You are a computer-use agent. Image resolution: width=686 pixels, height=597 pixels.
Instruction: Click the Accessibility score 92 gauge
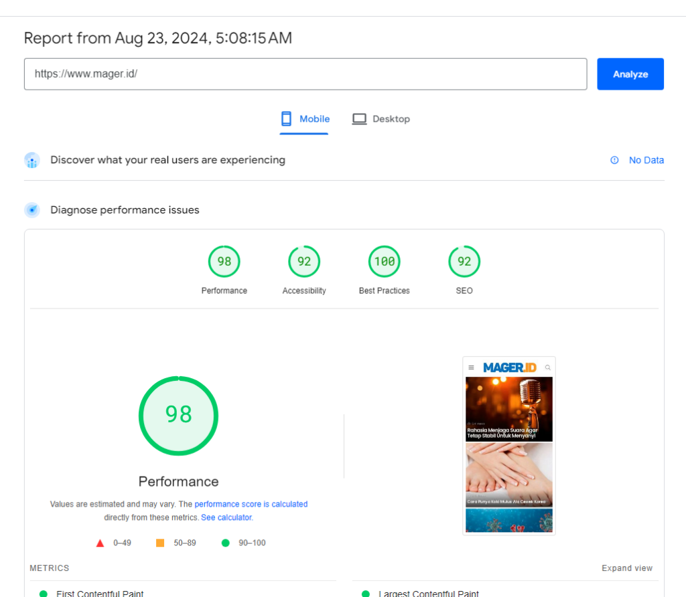pos(304,262)
